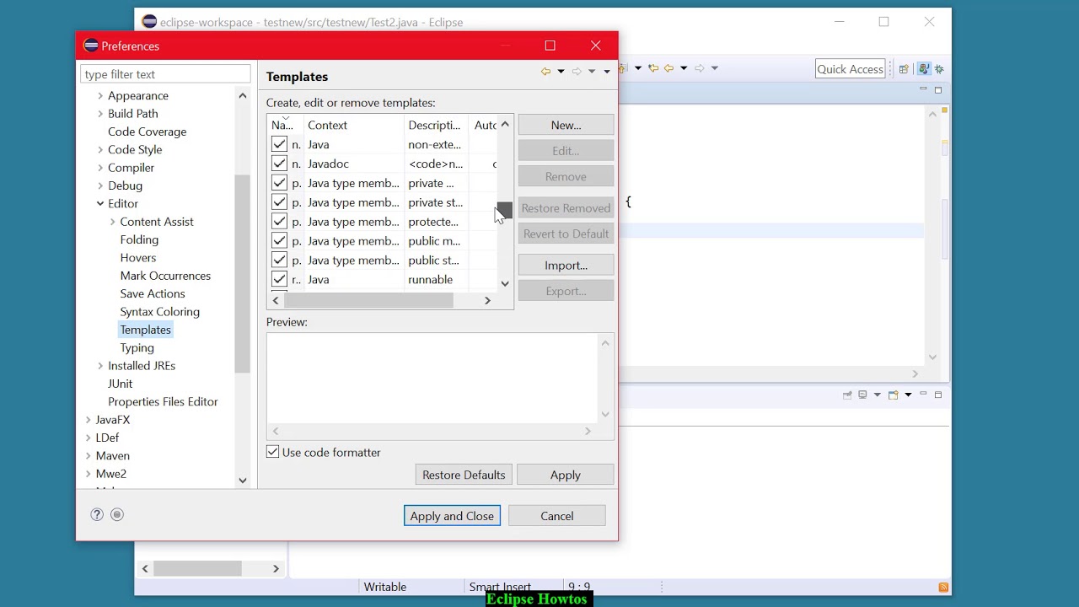Open Java perspective icon in Eclipse toolbar

[x=925, y=69]
